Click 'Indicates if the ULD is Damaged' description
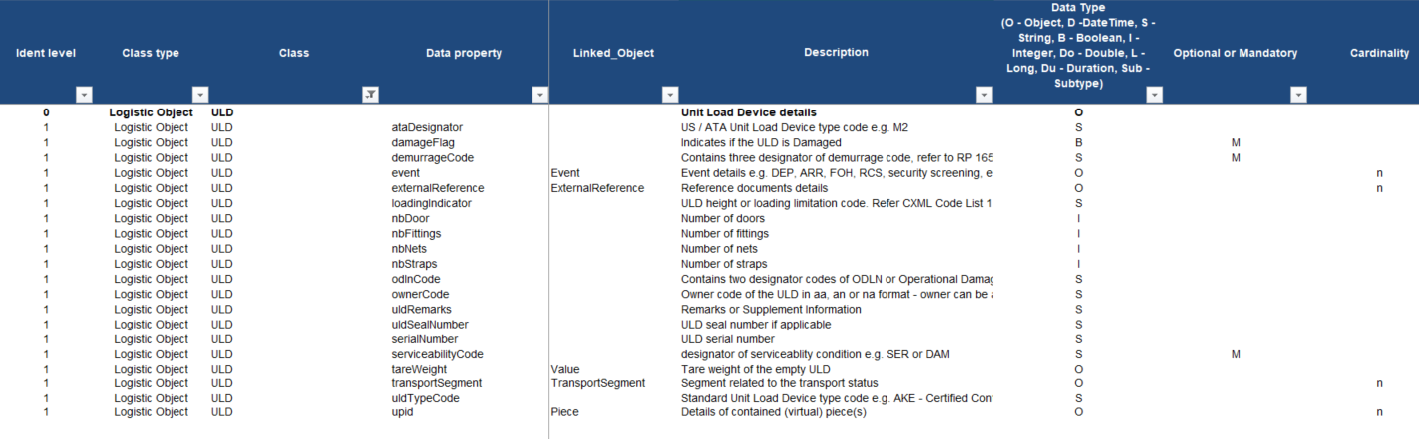 pyautogui.click(x=761, y=143)
